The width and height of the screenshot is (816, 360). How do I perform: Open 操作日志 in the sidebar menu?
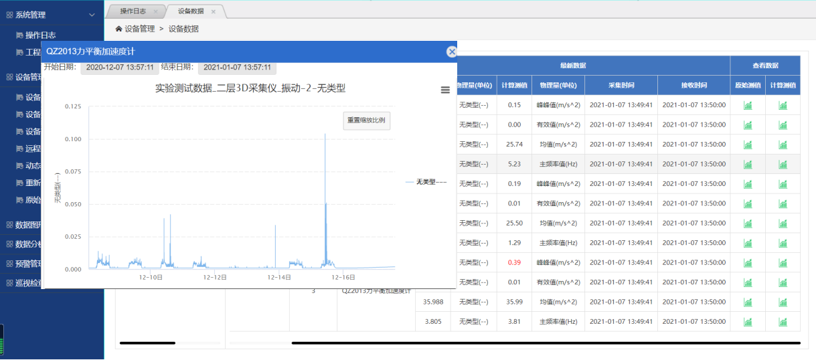tap(40, 35)
